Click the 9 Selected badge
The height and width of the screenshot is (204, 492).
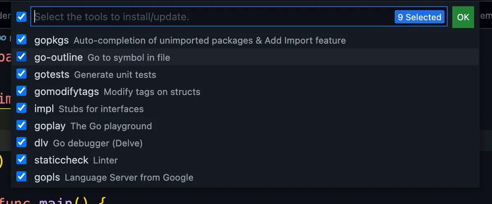click(419, 17)
